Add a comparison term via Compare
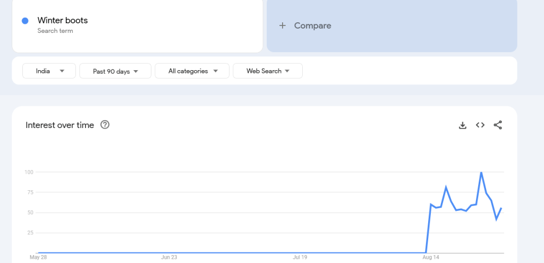This screenshot has height=263, width=544. (x=392, y=24)
